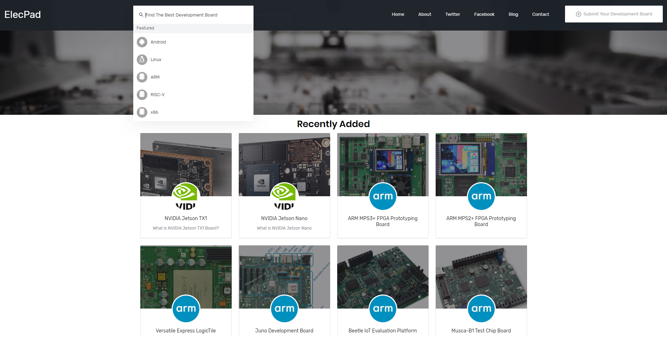667x337 pixels.
Task: Select Linux text in featured list
Action: [x=156, y=60]
